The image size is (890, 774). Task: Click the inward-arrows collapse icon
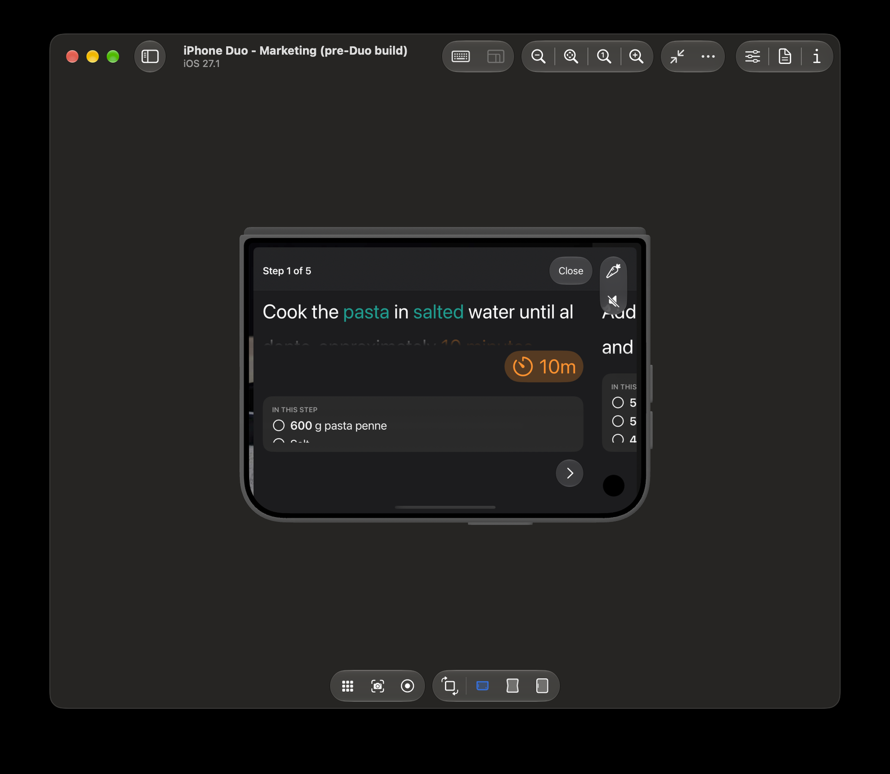click(x=677, y=56)
